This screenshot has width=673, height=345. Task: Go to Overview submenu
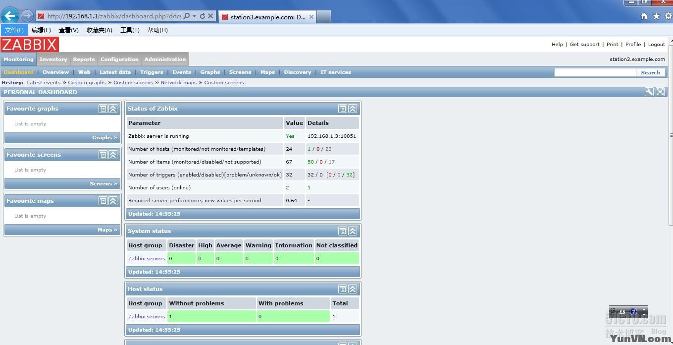coord(55,72)
